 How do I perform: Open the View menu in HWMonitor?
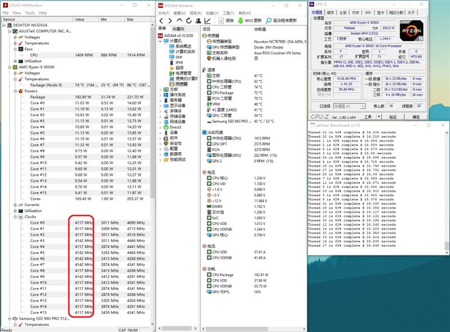[17, 12]
